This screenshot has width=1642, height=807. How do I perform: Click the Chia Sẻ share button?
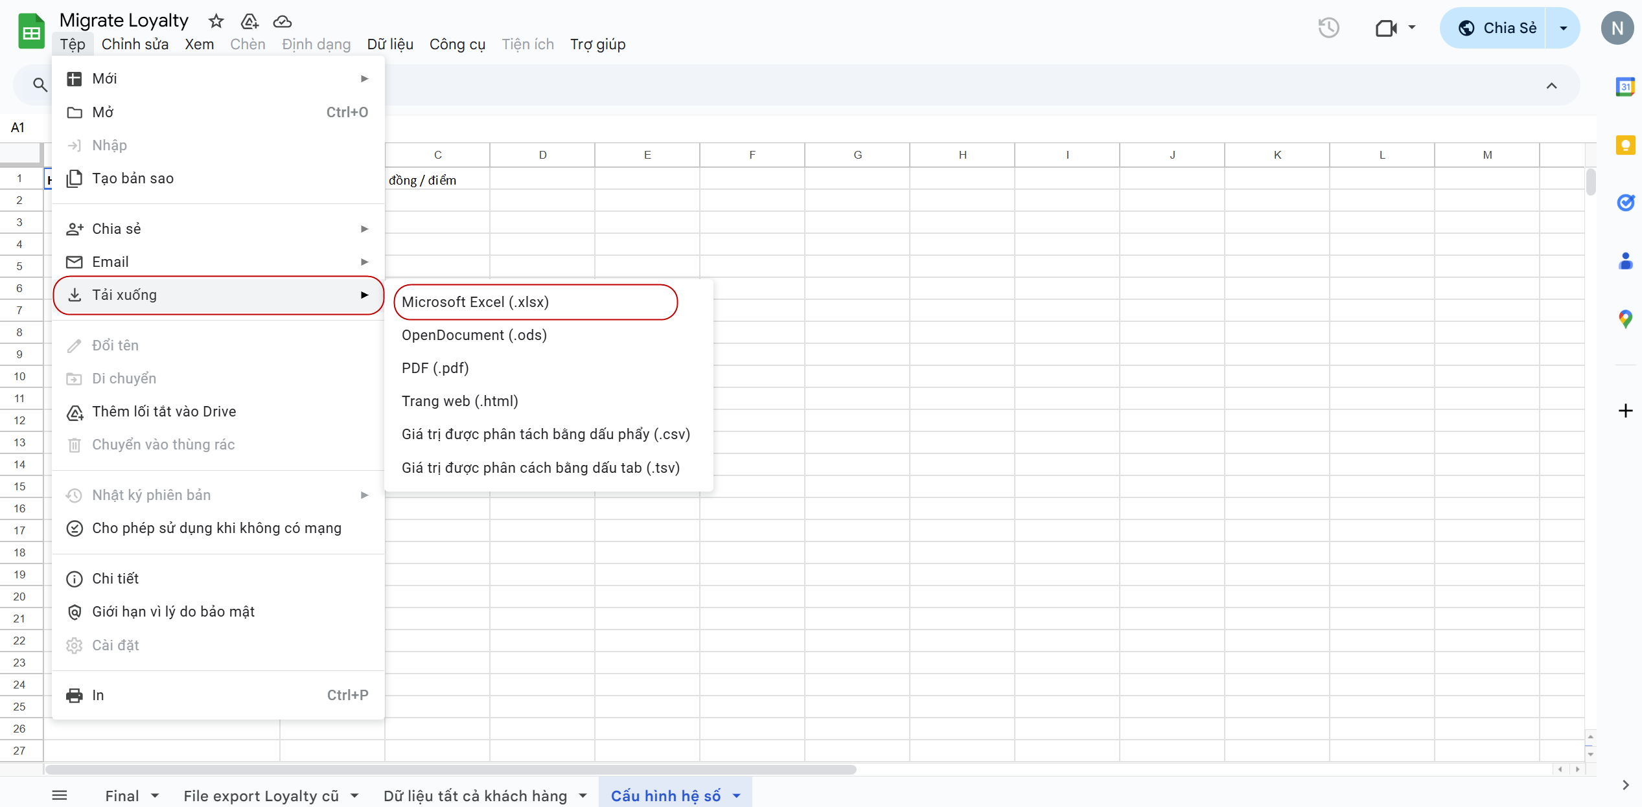(x=1497, y=28)
